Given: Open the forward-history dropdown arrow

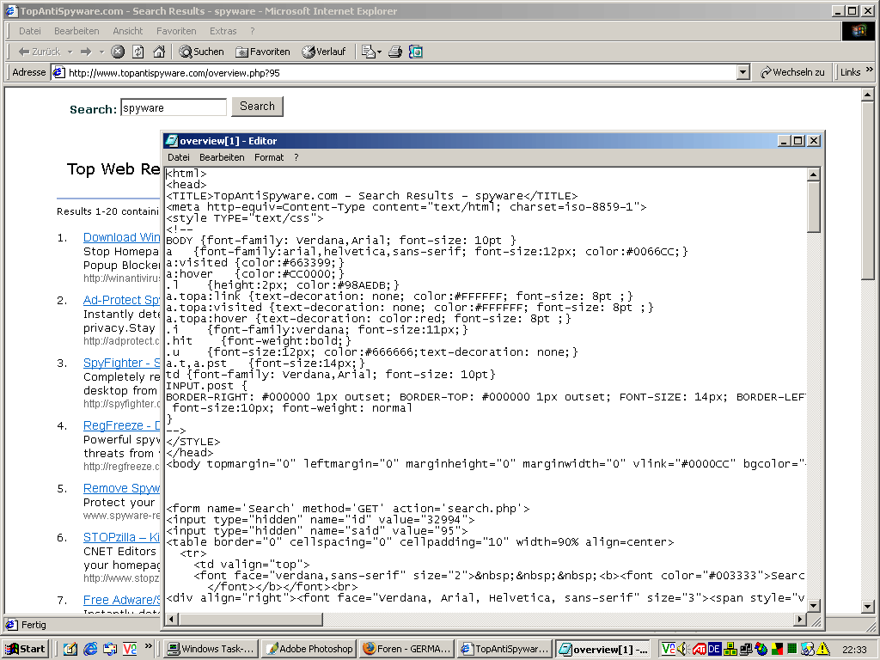Looking at the screenshot, I should [101, 52].
